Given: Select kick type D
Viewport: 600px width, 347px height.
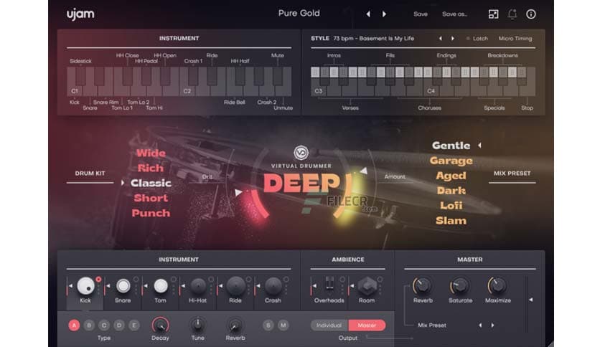Looking at the screenshot, I should point(119,325).
